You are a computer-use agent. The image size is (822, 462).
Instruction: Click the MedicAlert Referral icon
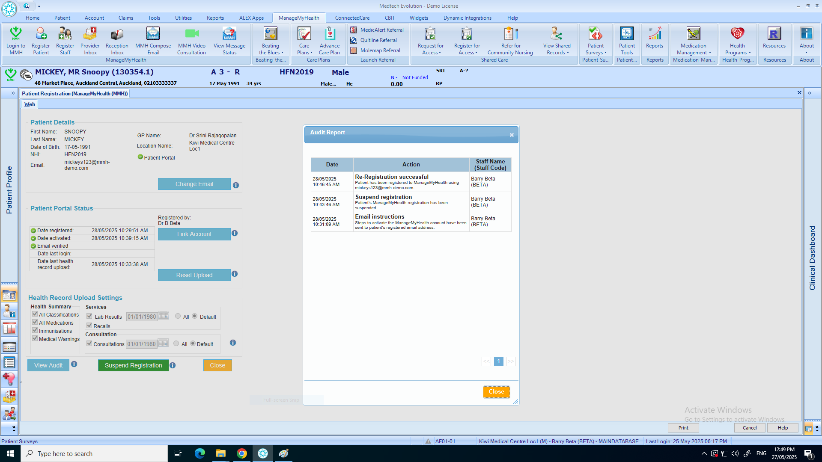[x=354, y=30]
